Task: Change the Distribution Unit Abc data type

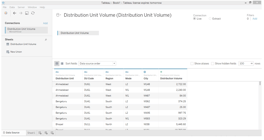Action: (x=57, y=72)
